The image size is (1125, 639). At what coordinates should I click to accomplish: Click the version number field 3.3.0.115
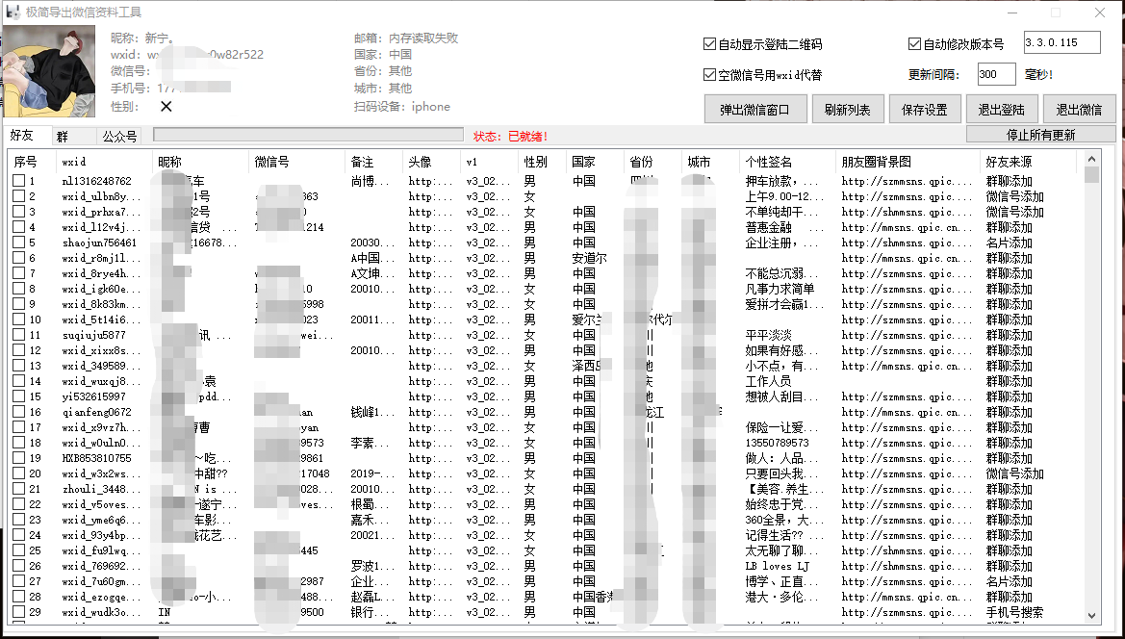(x=1061, y=42)
